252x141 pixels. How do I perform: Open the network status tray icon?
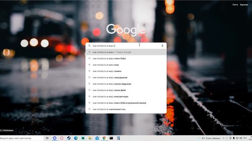pyautogui.click(x=237, y=138)
